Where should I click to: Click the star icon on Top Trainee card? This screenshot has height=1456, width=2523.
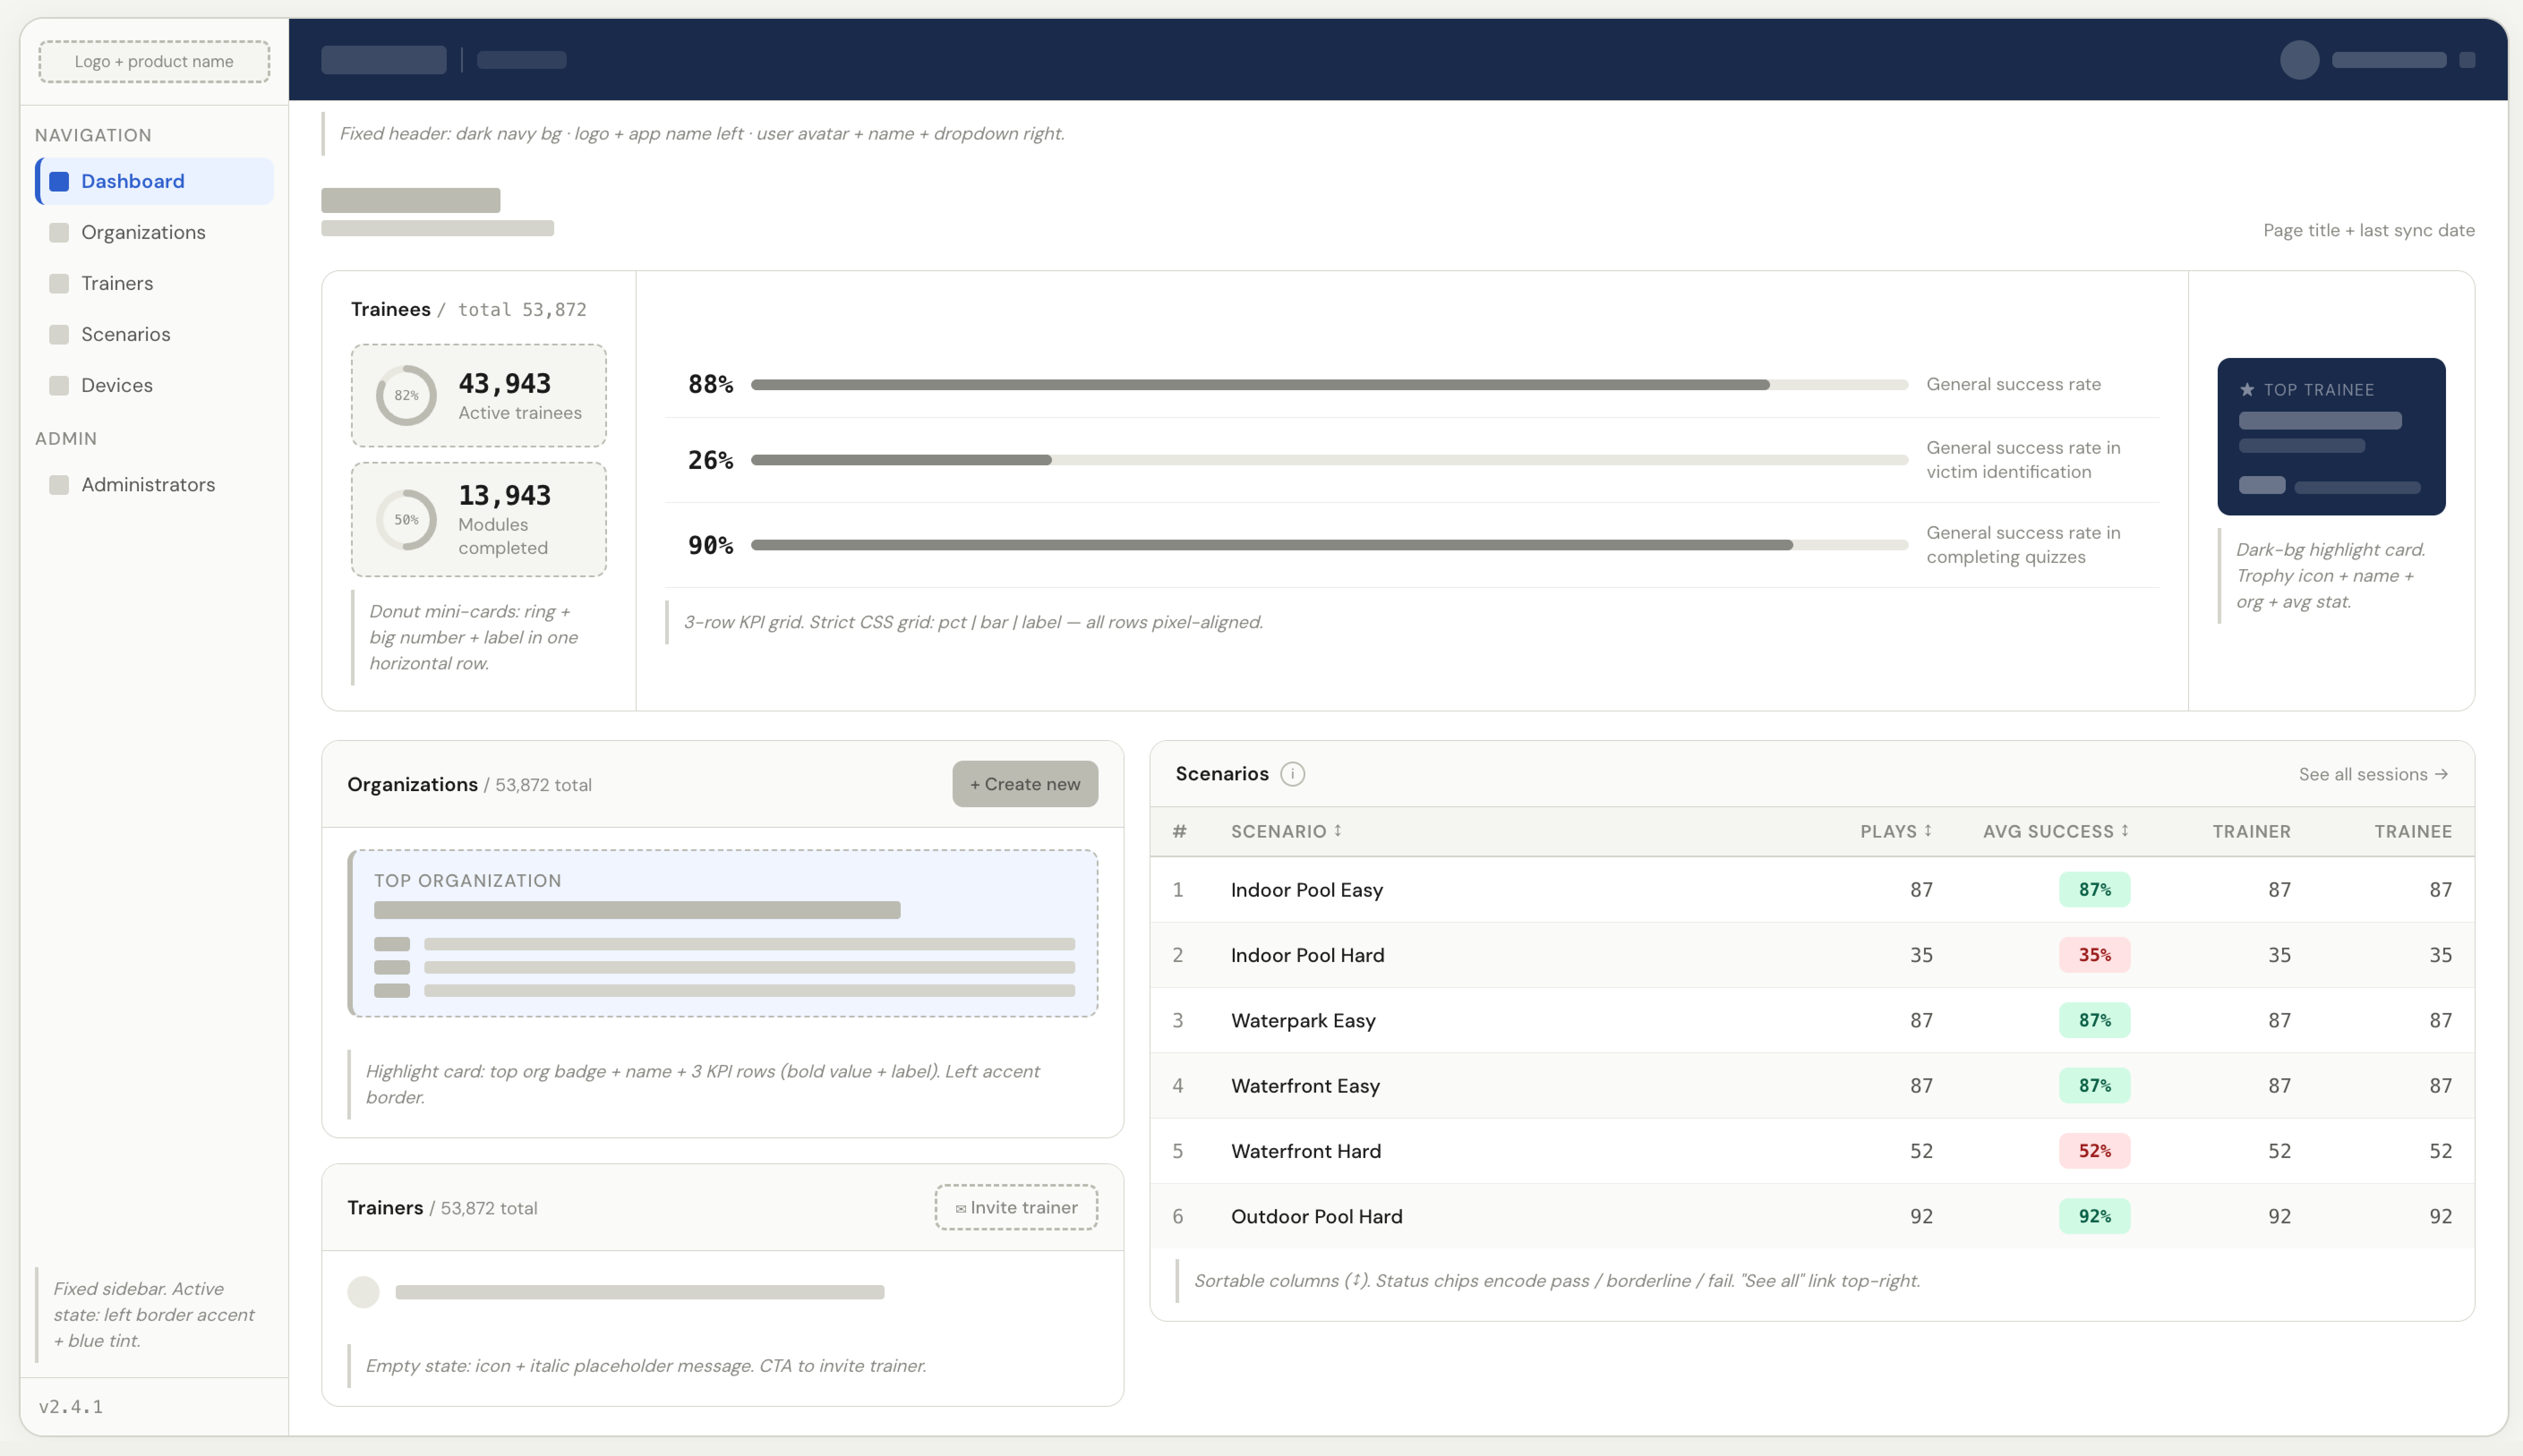pos(2247,390)
